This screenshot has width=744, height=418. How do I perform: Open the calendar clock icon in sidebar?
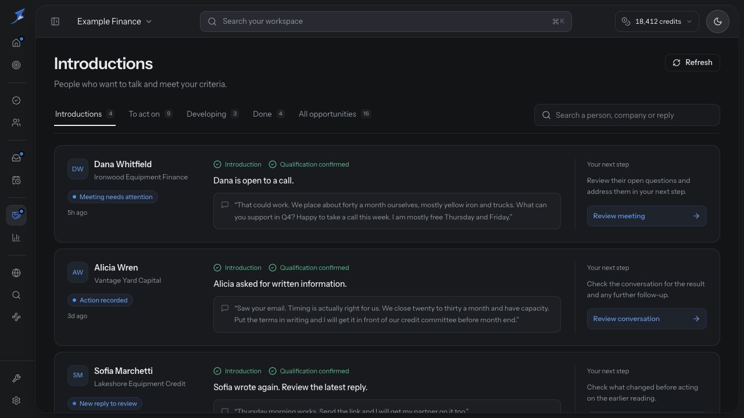(x=16, y=181)
